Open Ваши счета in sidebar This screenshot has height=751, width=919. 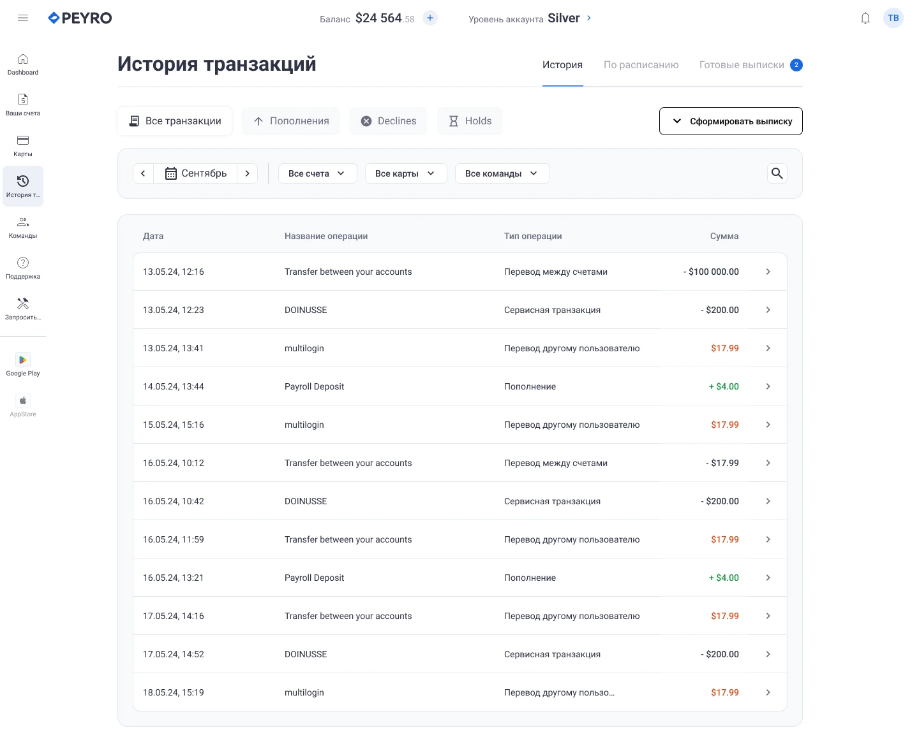[x=23, y=105]
